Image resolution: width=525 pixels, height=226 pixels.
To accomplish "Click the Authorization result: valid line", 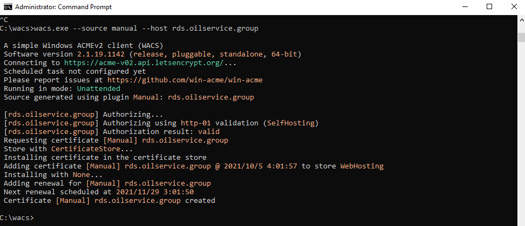I will tap(112, 132).
